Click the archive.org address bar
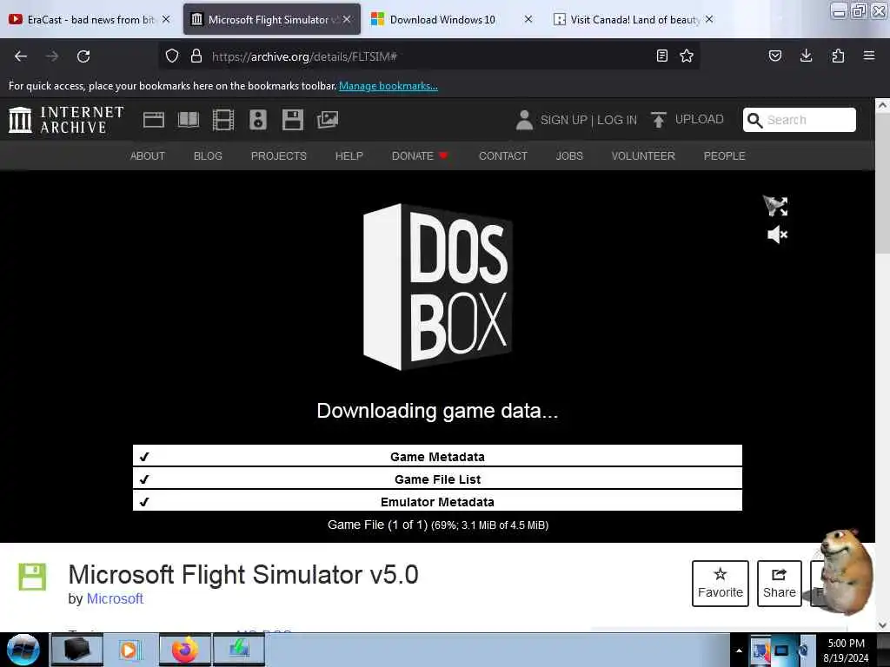Screen dimensions: 890x667 point(428,56)
